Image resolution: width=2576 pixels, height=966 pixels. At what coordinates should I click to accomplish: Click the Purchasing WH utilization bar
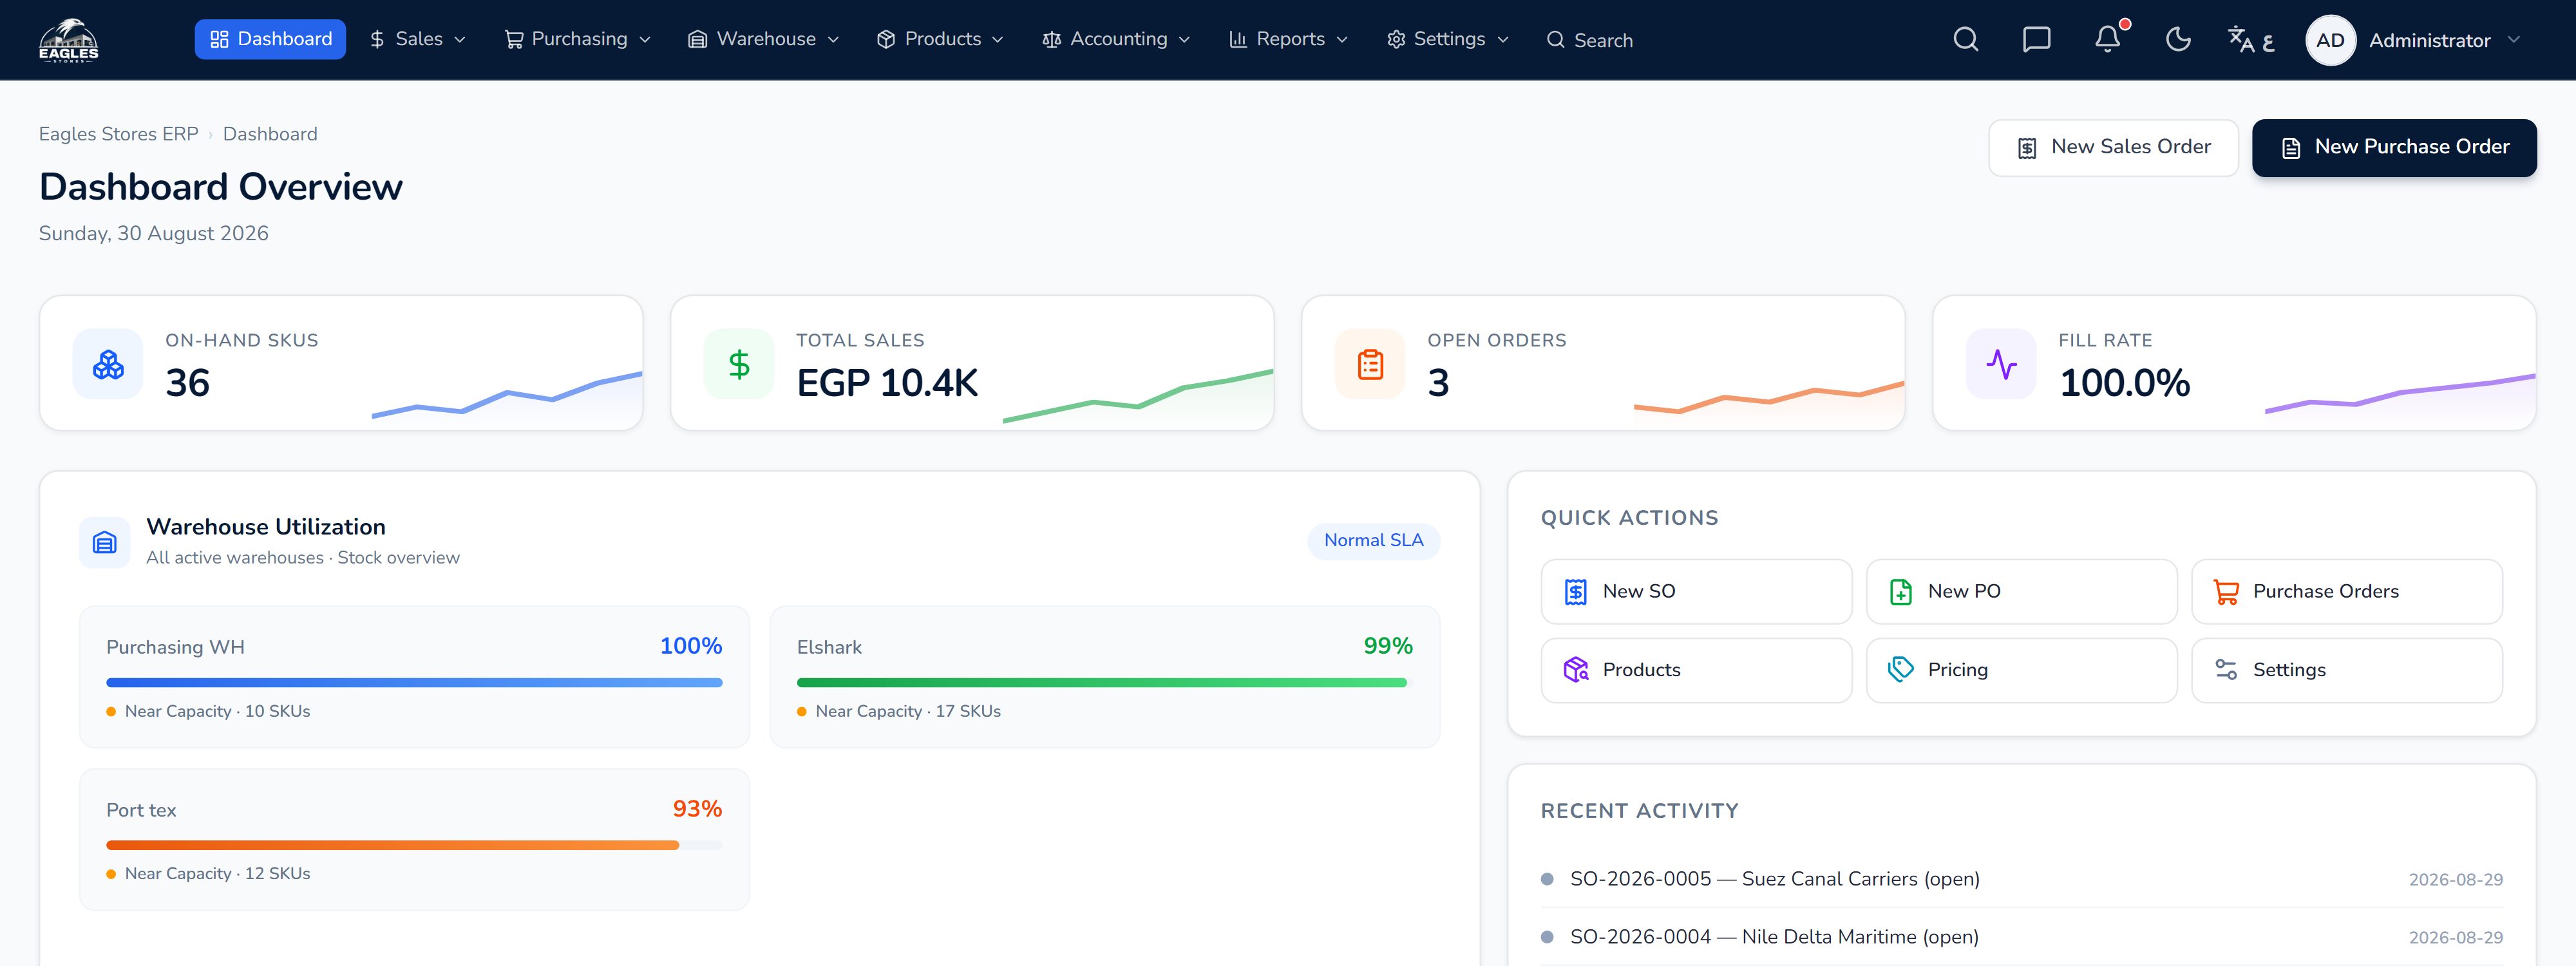coord(414,683)
